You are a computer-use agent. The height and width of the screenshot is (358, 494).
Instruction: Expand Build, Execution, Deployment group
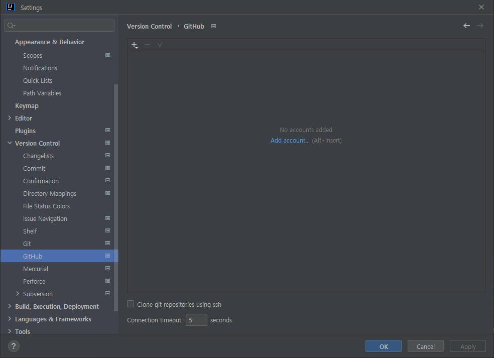[10, 306]
